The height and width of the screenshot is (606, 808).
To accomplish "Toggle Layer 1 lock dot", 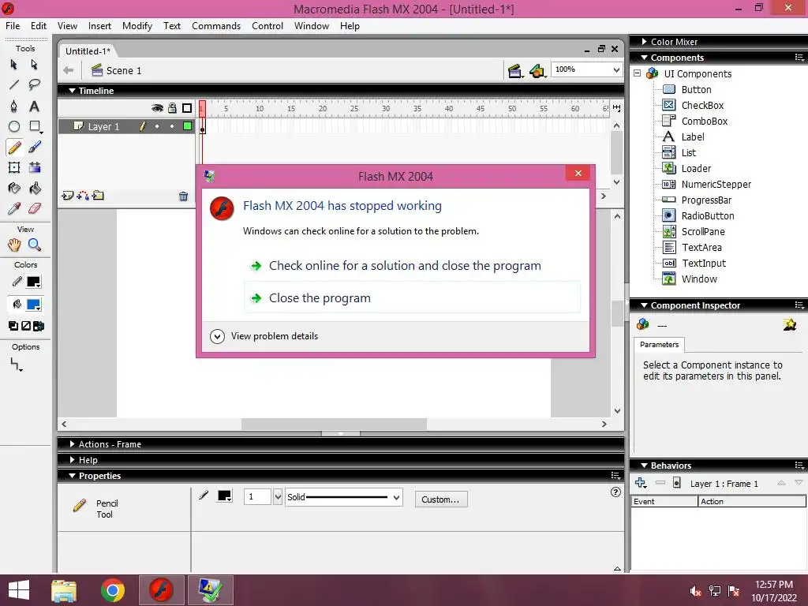I will 172,126.
